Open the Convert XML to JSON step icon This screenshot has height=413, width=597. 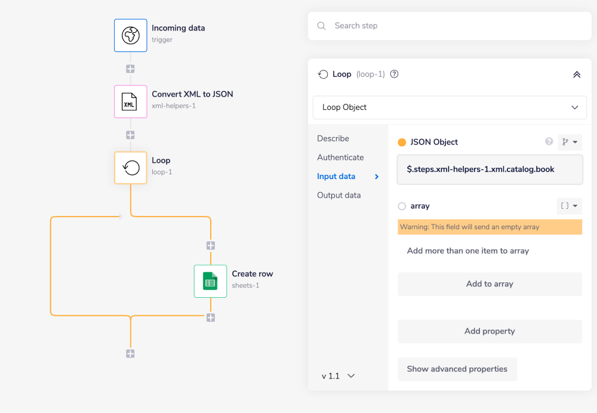click(x=130, y=101)
